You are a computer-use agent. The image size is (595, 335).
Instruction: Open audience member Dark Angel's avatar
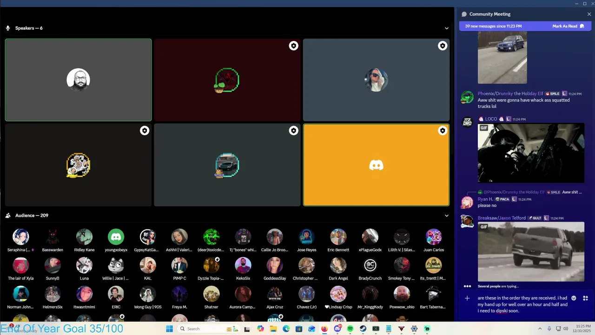click(338, 265)
